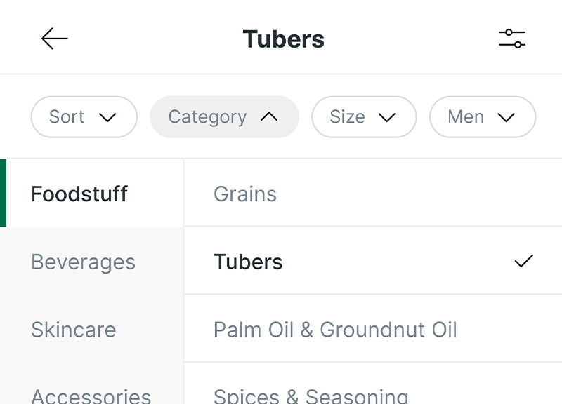
Task: Click the up chevron on Category
Action: tap(269, 117)
